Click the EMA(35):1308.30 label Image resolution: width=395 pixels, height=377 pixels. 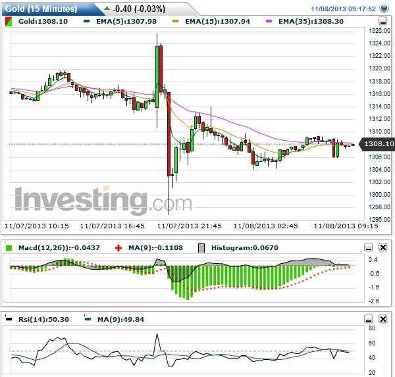coord(311,22)
